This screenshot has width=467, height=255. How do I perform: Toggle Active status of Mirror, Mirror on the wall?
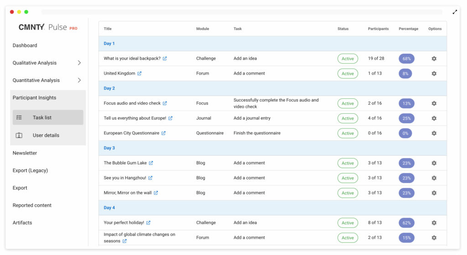coord(348,193)
